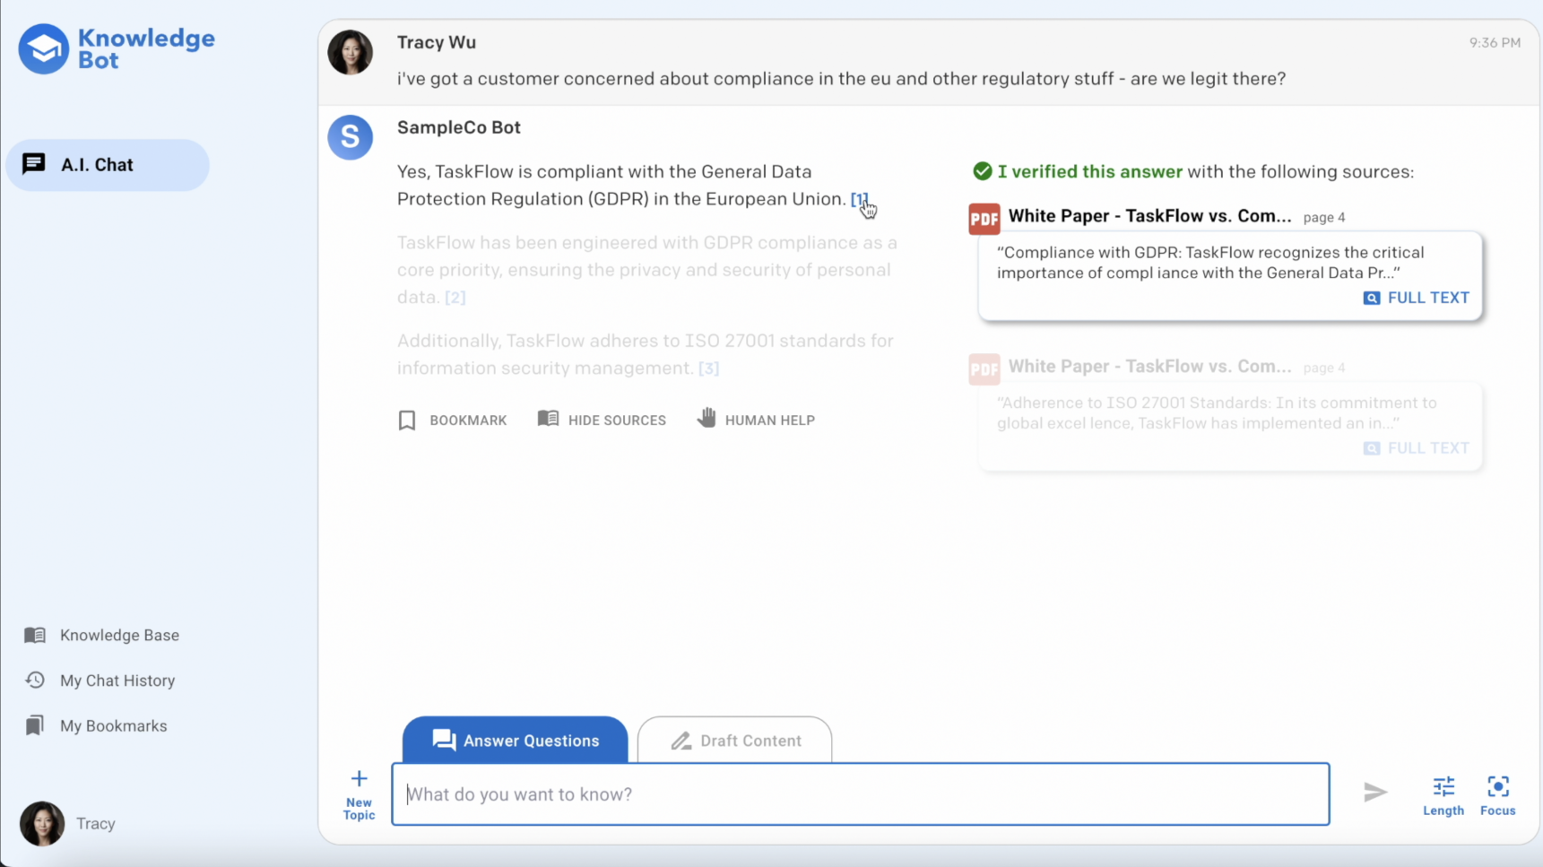Click the 9:36 PM message timestamp

(1495, 43)
